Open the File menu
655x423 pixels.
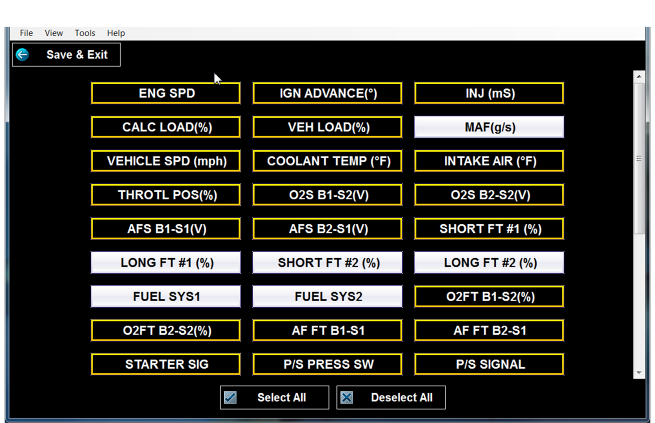click(26, 33)
